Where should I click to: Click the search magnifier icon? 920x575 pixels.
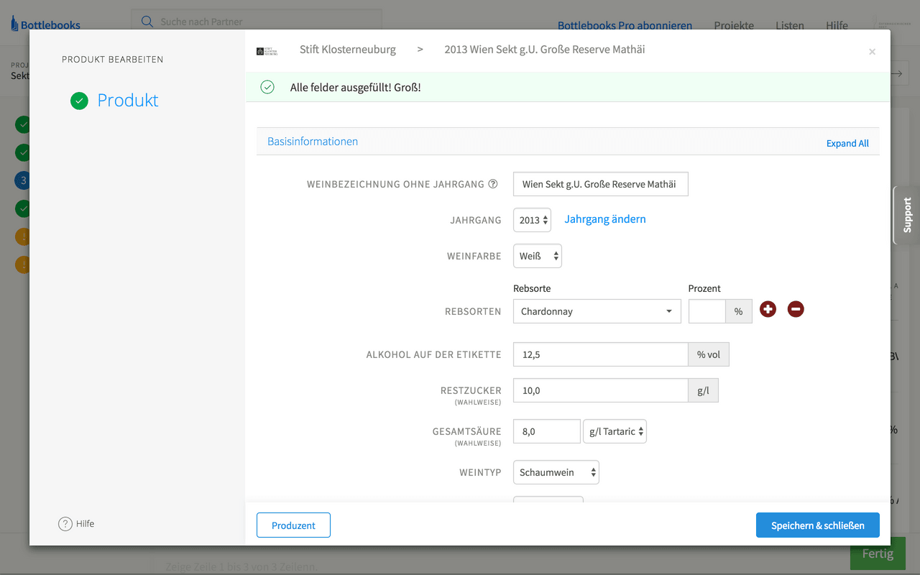click(x=147, y=22)
